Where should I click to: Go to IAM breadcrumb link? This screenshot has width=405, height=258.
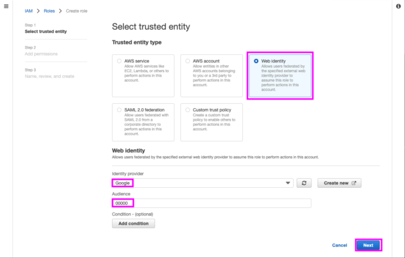[x=28, y=11]
